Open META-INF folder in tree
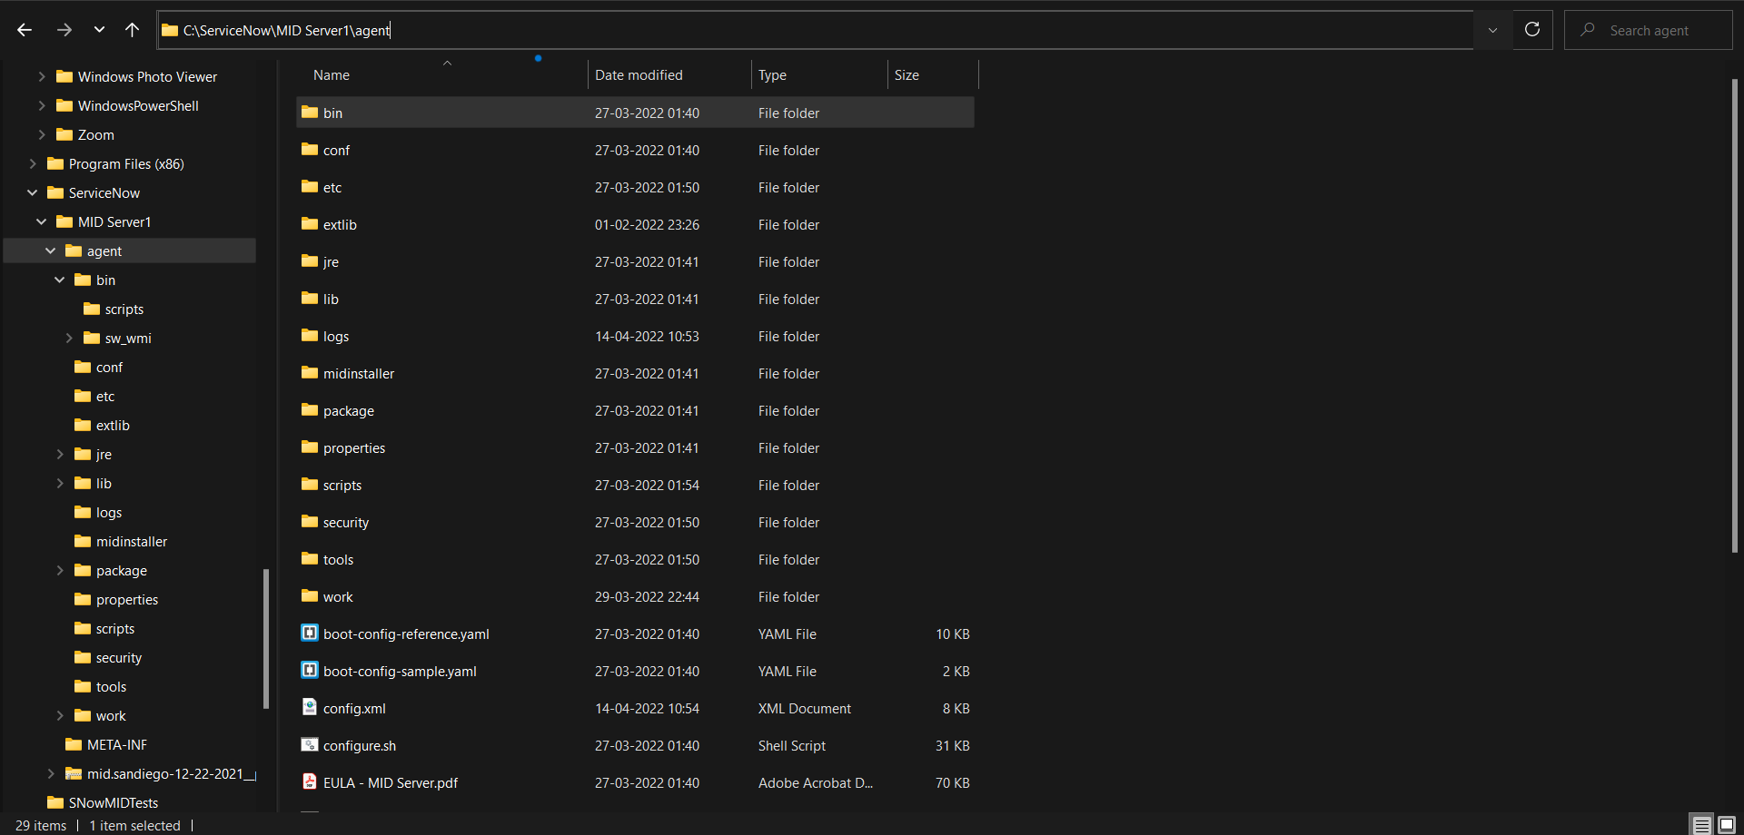The image size is (1744, 835). point(116,745)
